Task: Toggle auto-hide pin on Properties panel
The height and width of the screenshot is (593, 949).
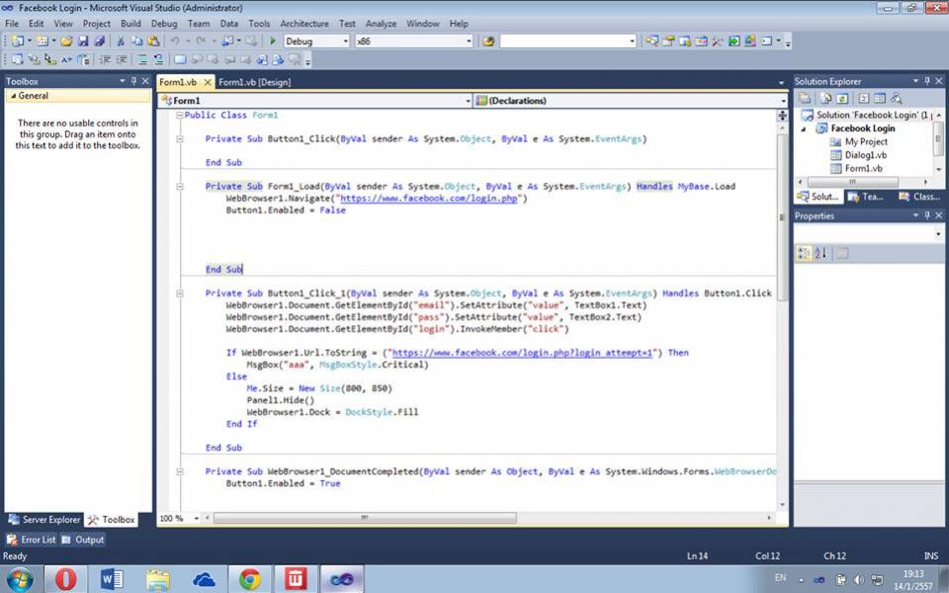Action: pos(926,215)
